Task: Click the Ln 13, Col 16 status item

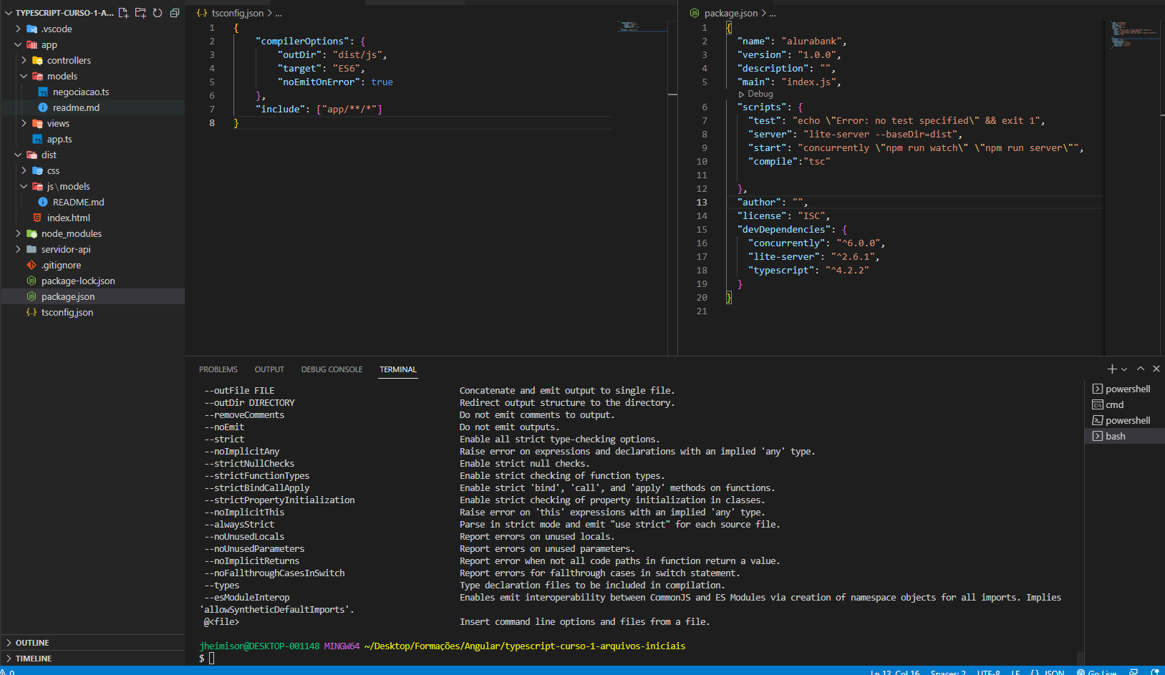Action: [x=895, y=672]
